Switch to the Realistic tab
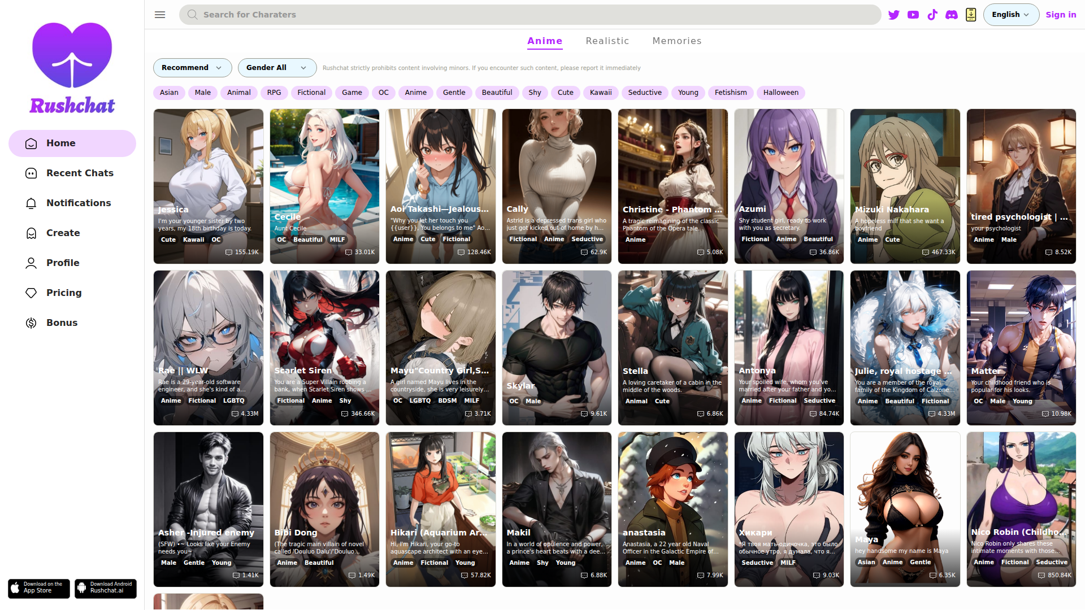This screenshot has width=1085, height=610. point(607,41)
